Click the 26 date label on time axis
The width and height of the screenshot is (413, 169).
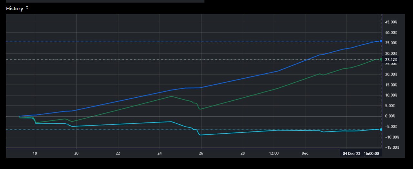point(201,154)
